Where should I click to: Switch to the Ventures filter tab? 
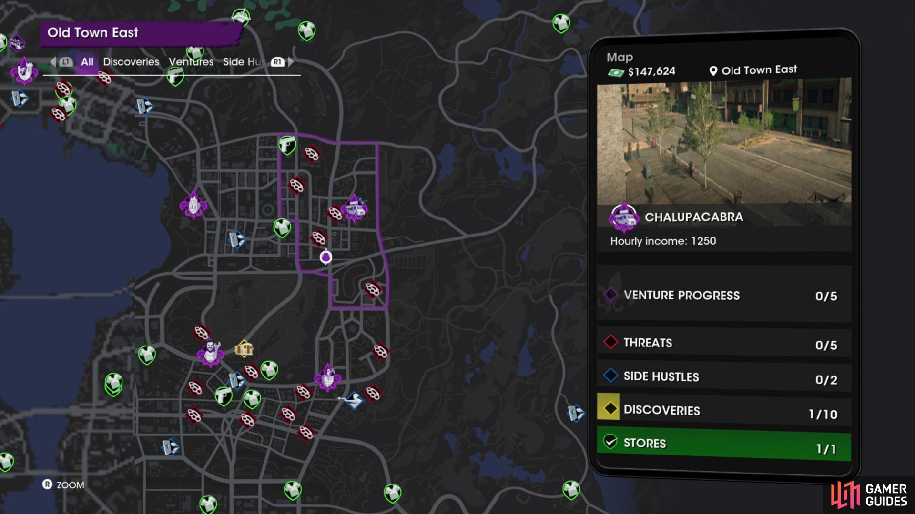click(x=191, y=62)
